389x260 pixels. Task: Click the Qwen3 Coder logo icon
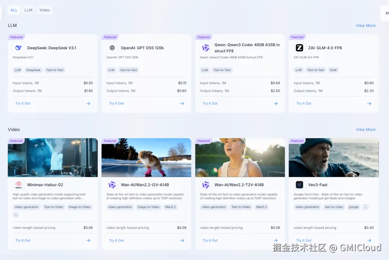(x=206, y=48)
